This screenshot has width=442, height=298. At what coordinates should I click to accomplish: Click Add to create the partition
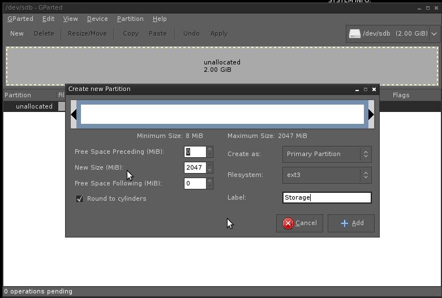(x=351, y=223)
